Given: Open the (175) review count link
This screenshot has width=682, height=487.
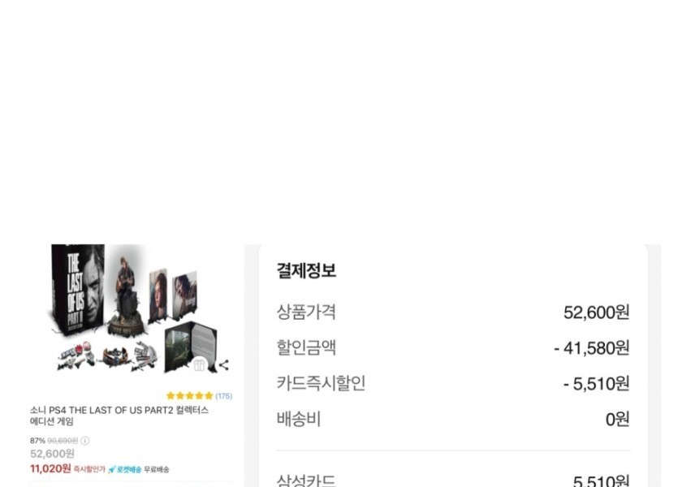Looking at the screenshot, I should [224, 396].
